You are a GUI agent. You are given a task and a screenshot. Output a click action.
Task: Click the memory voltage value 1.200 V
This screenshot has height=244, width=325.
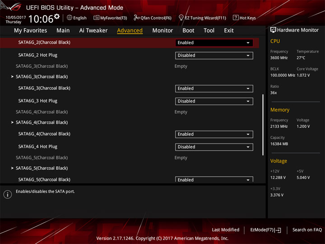[303, 127]
